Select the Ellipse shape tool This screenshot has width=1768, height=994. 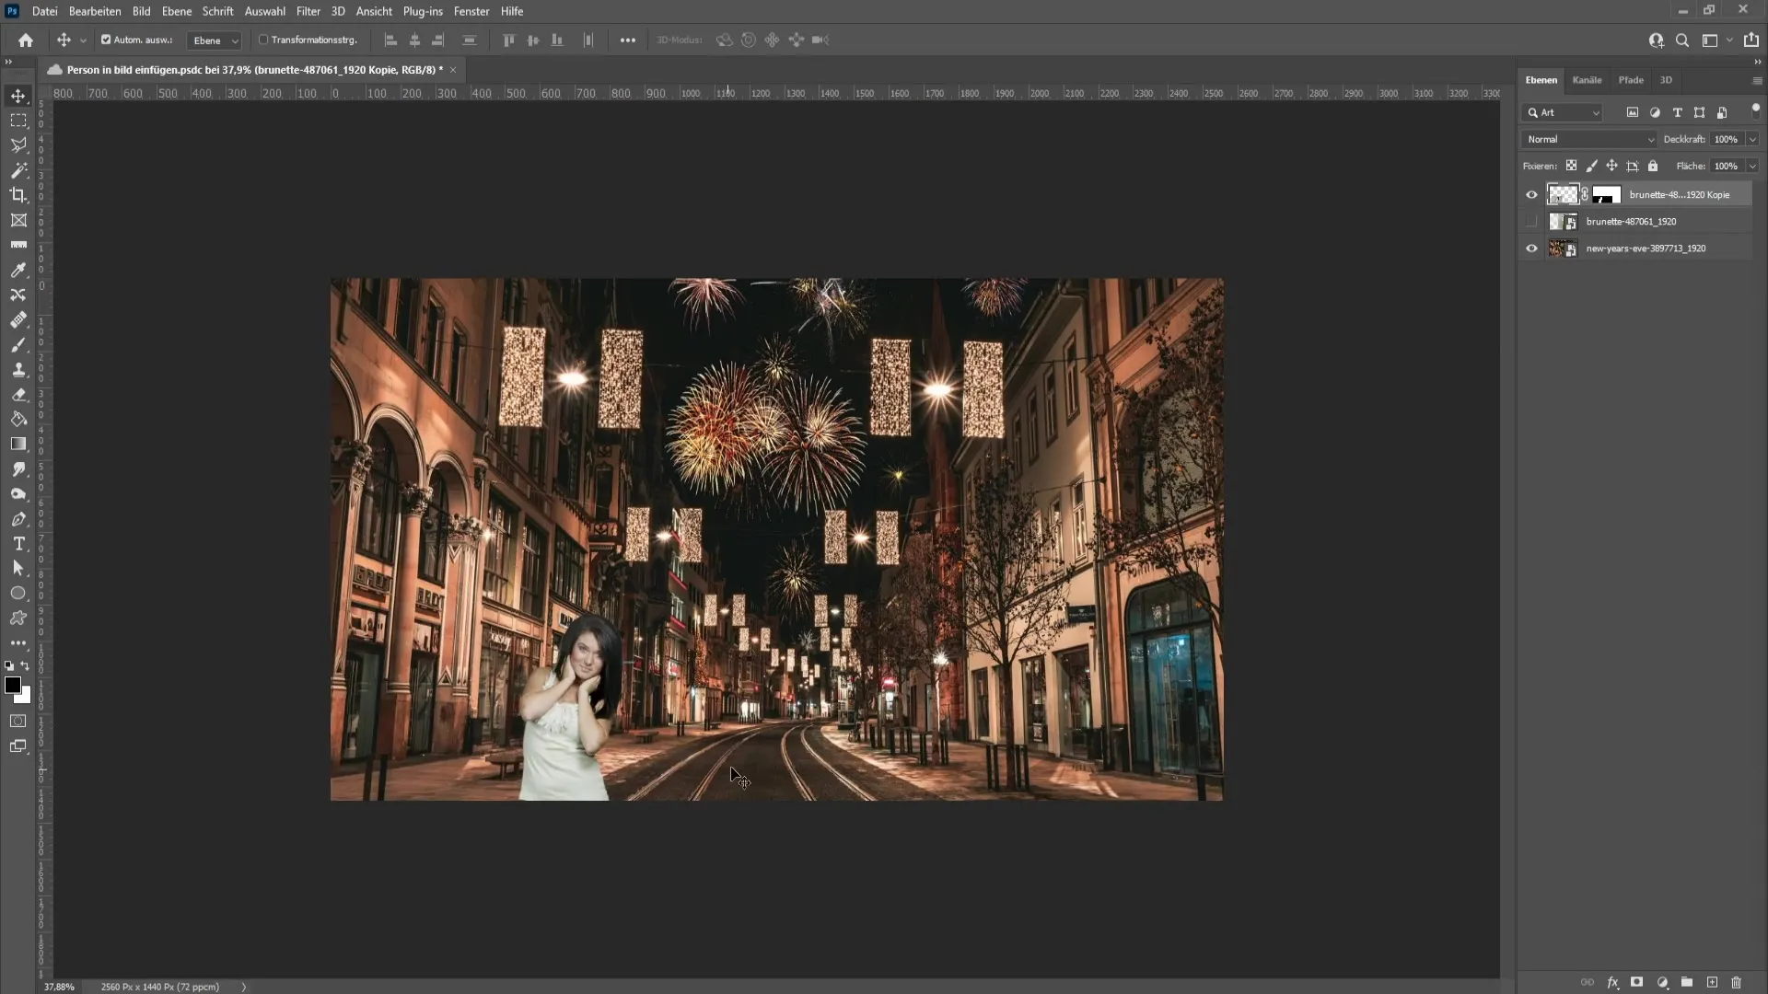[18, 594]
